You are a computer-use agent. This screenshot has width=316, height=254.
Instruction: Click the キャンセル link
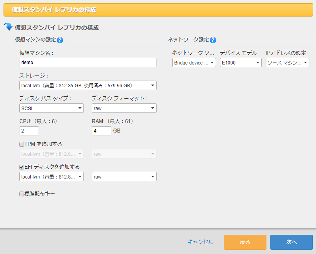point(200,242)
